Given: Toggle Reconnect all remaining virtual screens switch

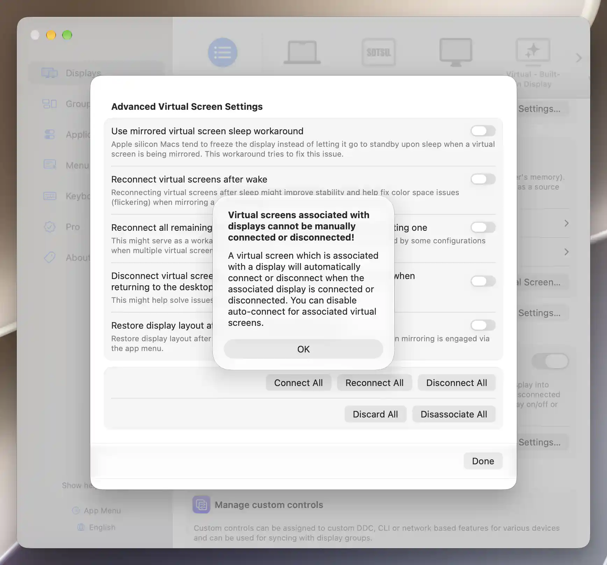Looking at the screenshot, I should [x=483, y=227].
